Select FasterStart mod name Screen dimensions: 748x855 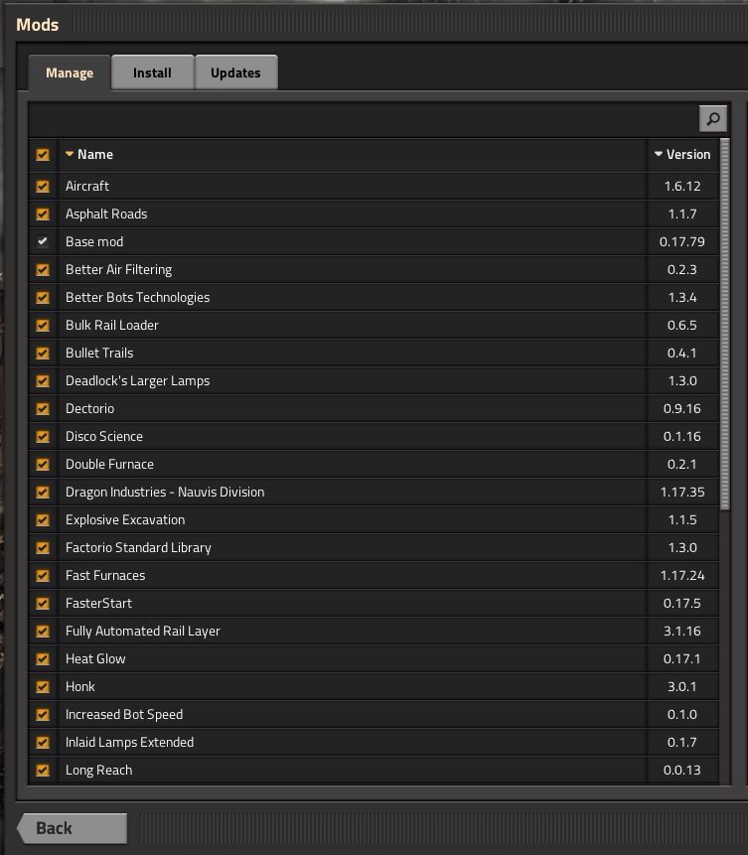pos(98,603)
